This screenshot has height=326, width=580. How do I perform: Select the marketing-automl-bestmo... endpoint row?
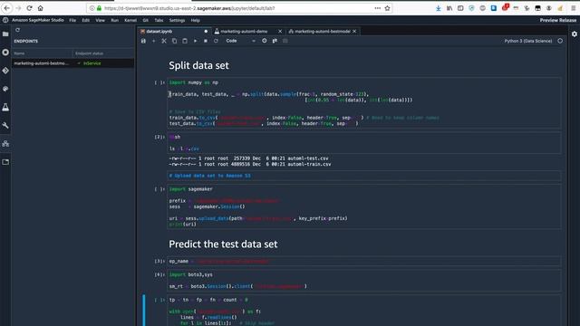click(x=73, y=63)
